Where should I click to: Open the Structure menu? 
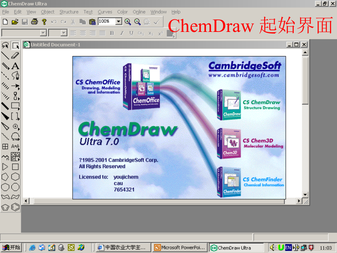pos(69,12)
